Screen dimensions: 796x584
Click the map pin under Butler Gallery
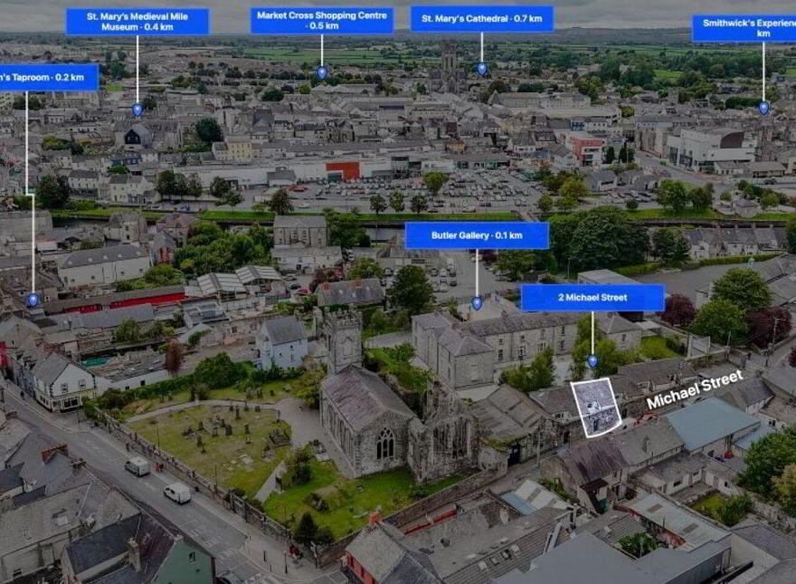tap(477, 303)
